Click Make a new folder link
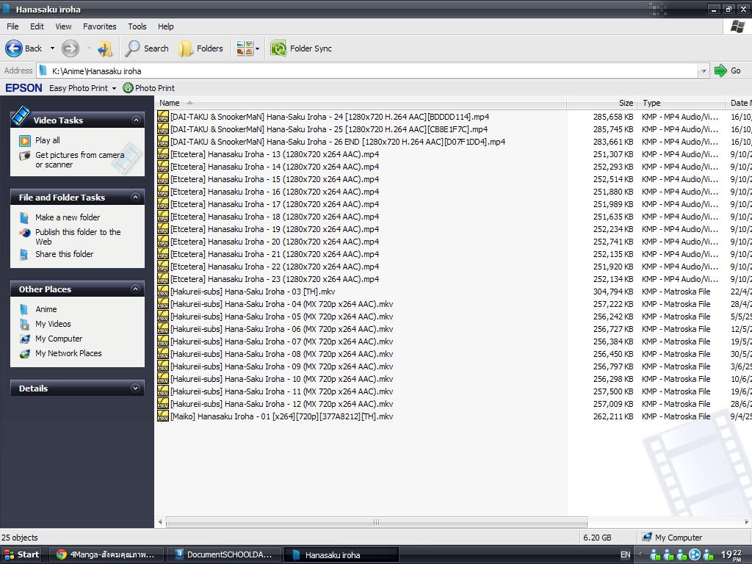Image resolution: width=752 pixels, height=564 pixels. pyautogui.click(x=68, y=217)
